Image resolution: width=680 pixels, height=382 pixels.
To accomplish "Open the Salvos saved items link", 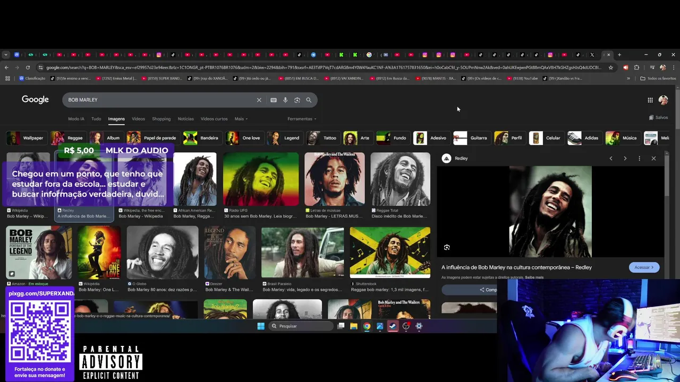I will (x=658, y=117).
